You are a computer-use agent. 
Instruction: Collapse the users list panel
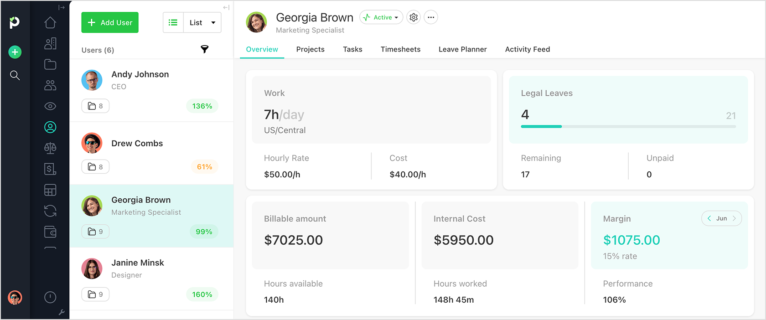click(x=226, y=7)
